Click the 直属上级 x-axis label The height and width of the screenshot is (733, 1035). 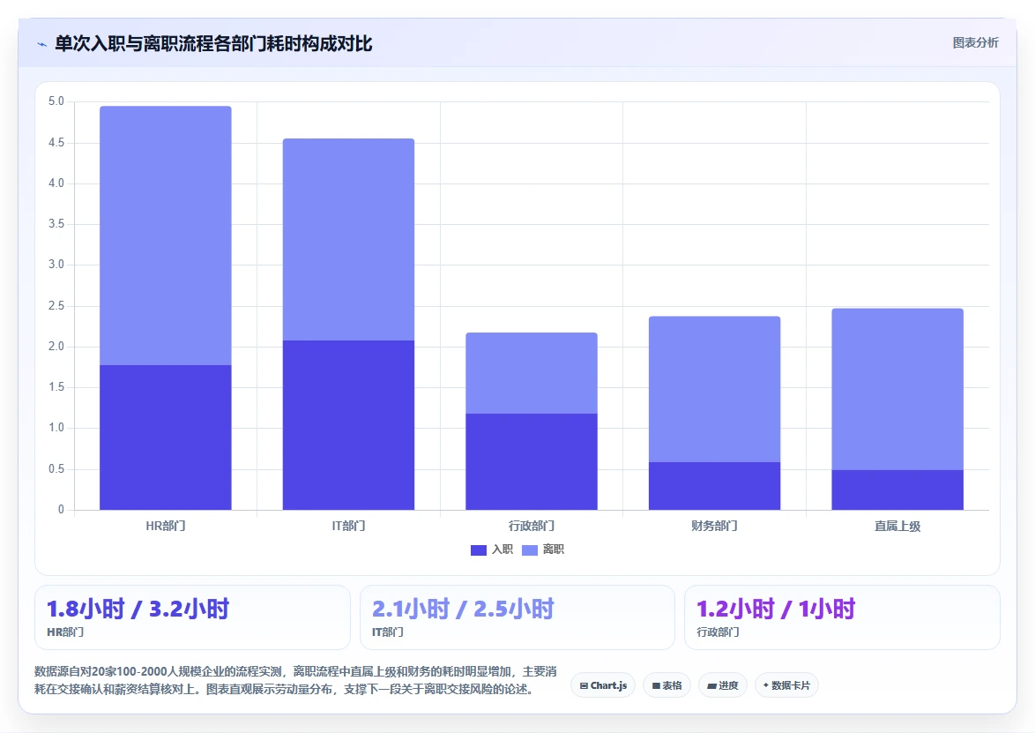pos(897,527)
